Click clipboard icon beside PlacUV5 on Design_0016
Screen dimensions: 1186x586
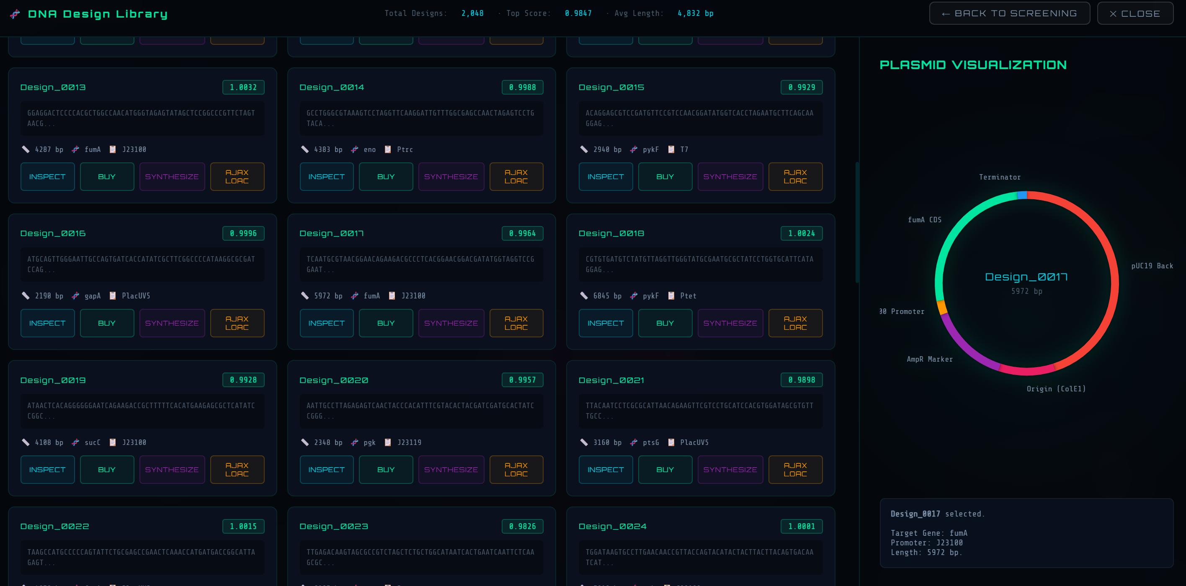click(113, 296)
